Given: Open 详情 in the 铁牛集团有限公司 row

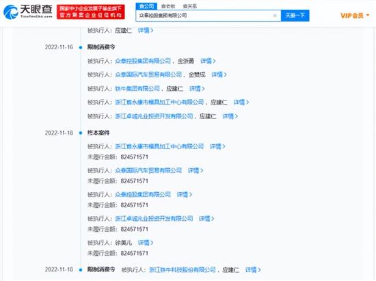Looking at the screenshot, I should pyautogui.click(x=197, y=88).
